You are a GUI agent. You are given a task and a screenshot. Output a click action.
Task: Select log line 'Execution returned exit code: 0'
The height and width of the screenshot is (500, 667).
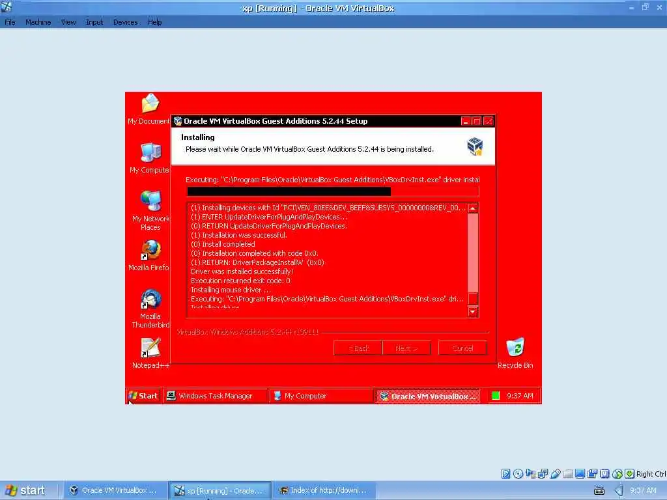[240, 281]
